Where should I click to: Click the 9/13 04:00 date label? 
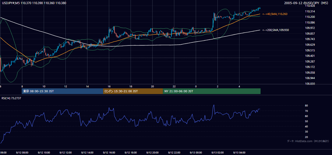(240, 153)
